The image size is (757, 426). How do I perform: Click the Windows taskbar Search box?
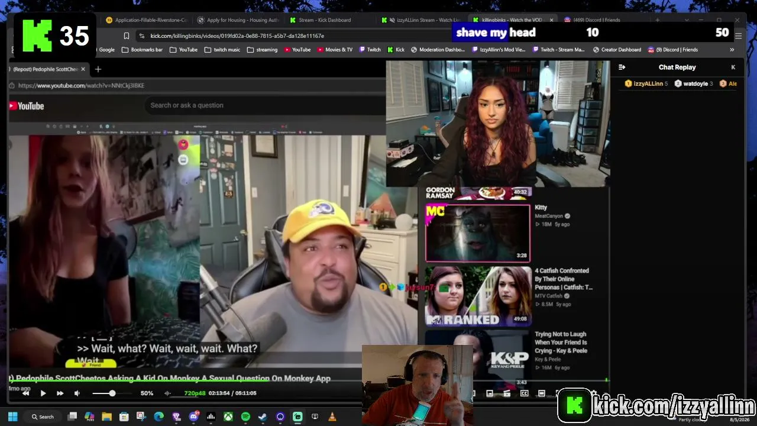[43, 417]
